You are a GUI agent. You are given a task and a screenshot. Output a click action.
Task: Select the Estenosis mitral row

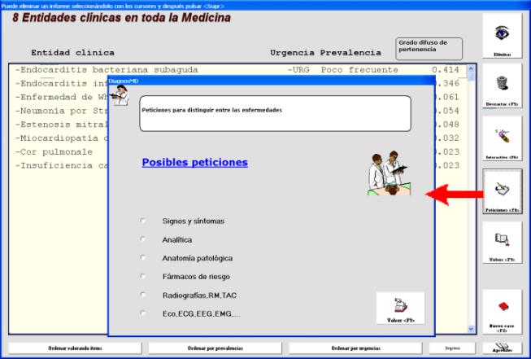[x=62, y=125]
